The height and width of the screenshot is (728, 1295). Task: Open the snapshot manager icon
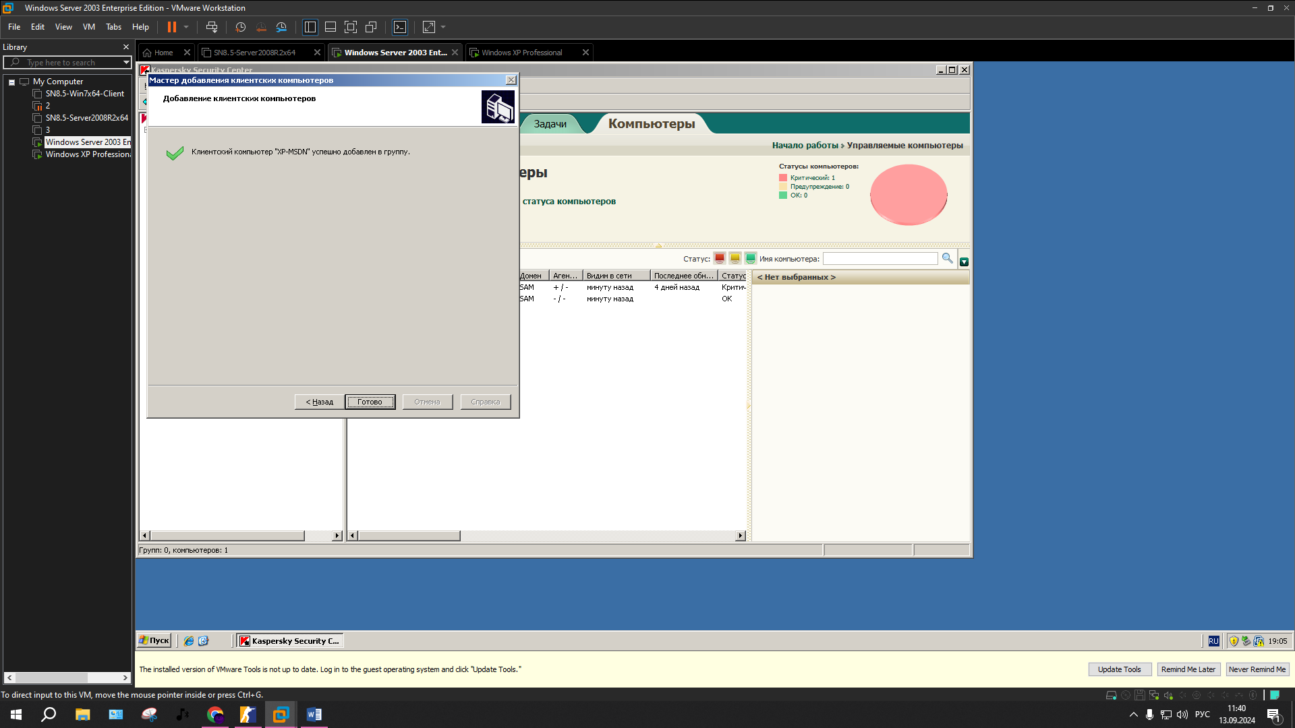(281, 27)
